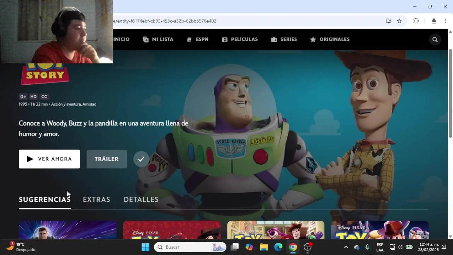The height and width of the screenshot is (255, 453).
Task: Watch the Tráiler
Action: pos(107,159)
